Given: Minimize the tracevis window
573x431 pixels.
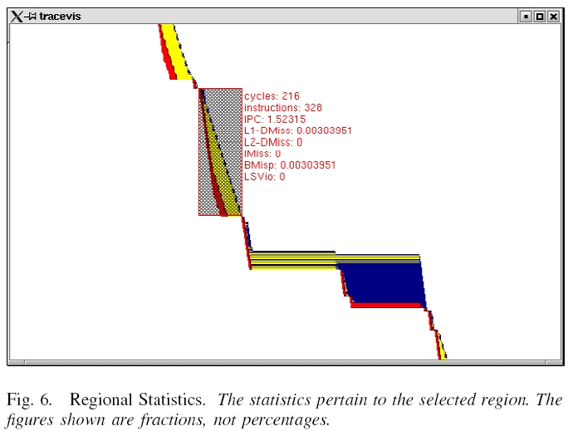Looking at the screenshot, I should pyautogui.click(x=526, y=17).
